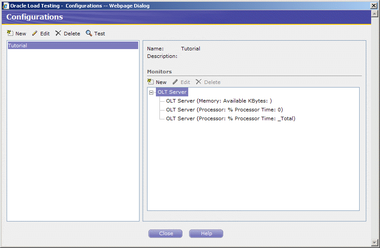Click the Edit label in top toolbar
Screen dimensions: 380x248
point(45,34)
